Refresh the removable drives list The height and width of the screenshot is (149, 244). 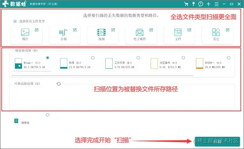coord(59,84)
